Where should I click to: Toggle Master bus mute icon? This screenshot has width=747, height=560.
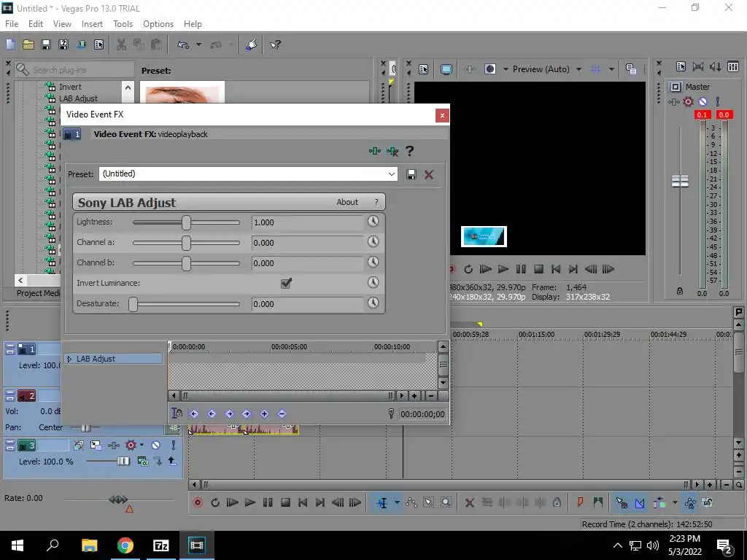coord(703,101)
